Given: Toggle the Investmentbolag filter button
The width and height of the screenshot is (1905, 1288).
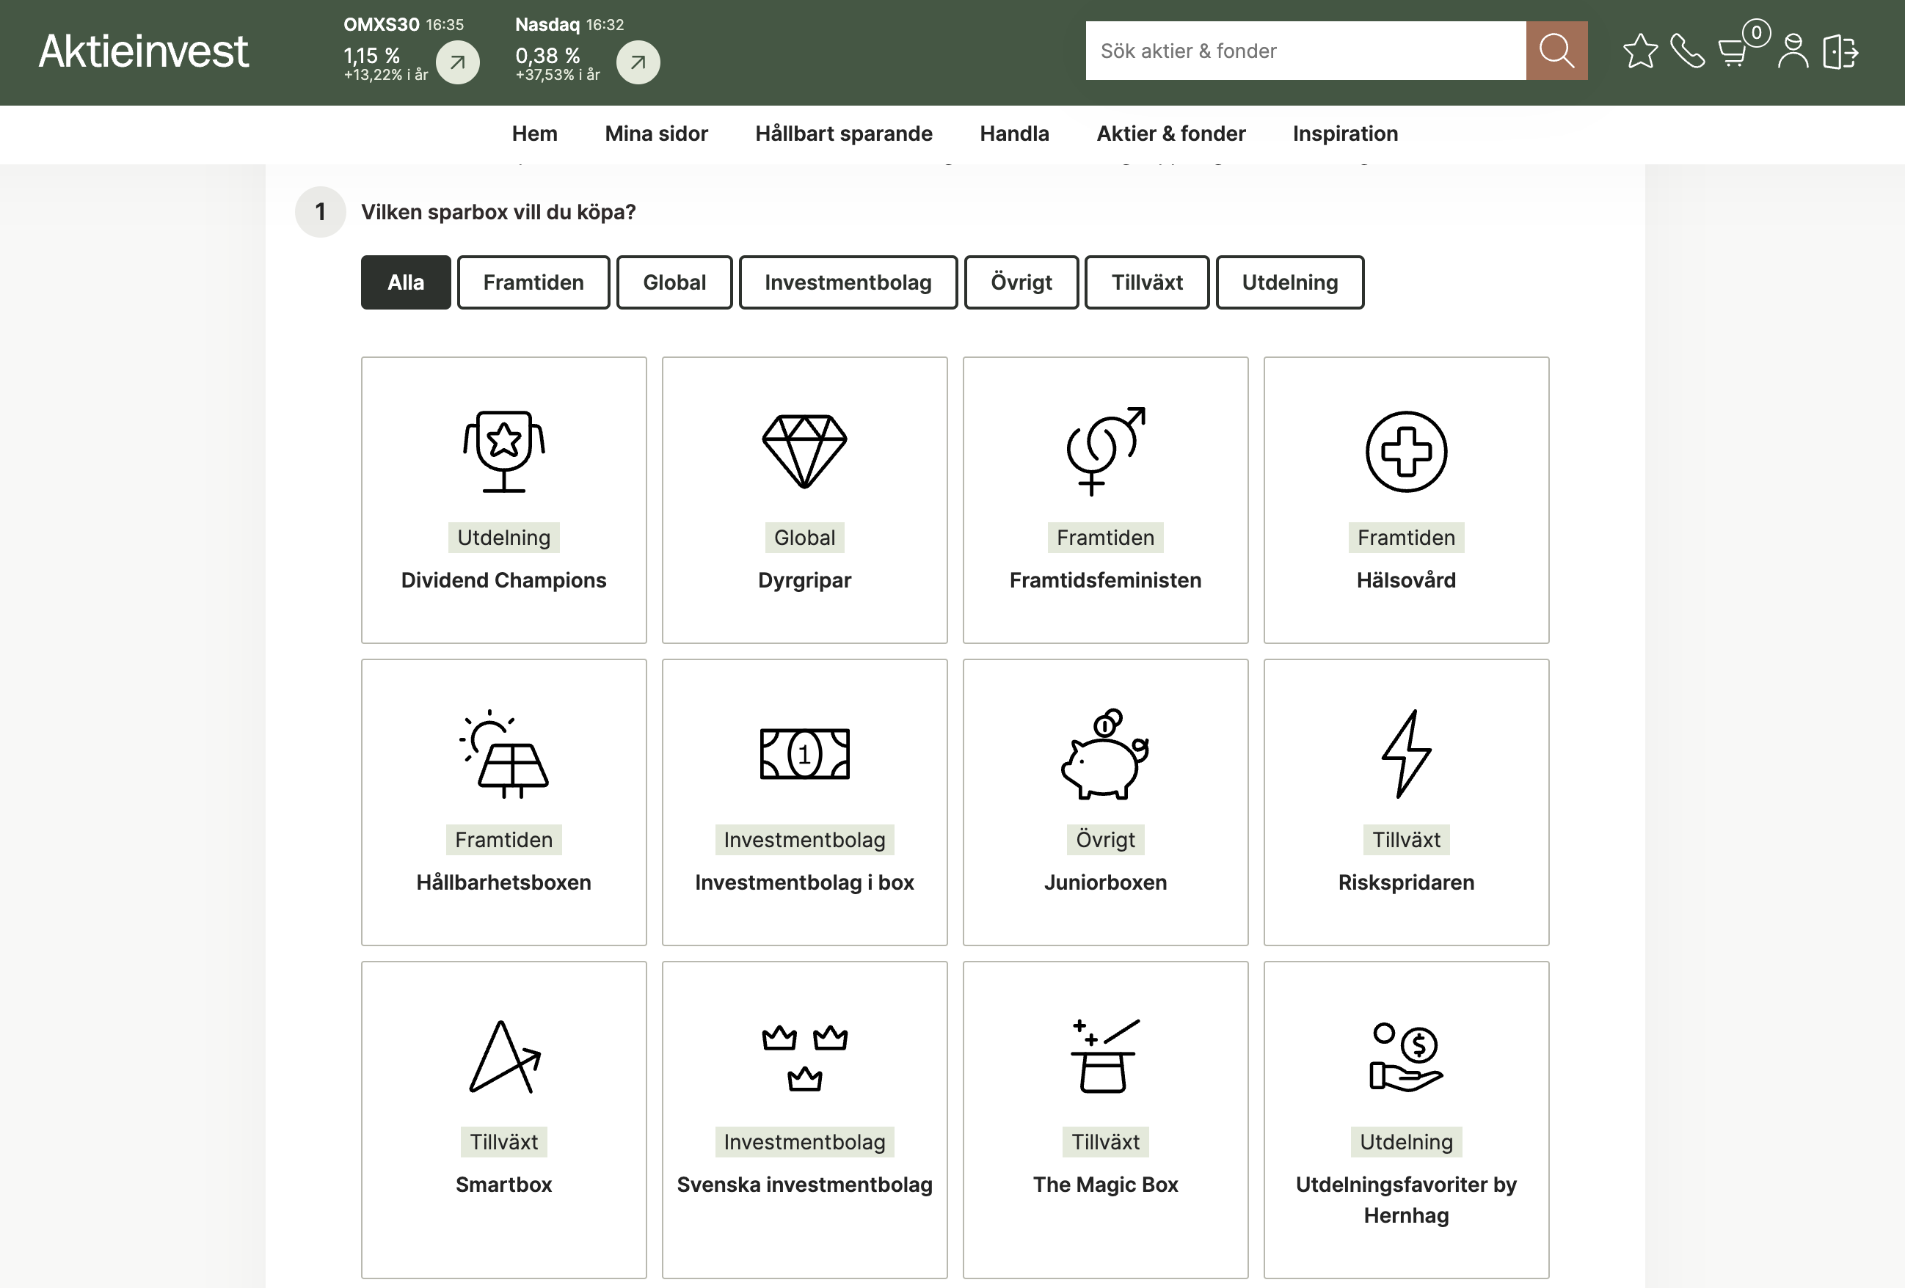Looking at the screenshot, I should [848, 282].
